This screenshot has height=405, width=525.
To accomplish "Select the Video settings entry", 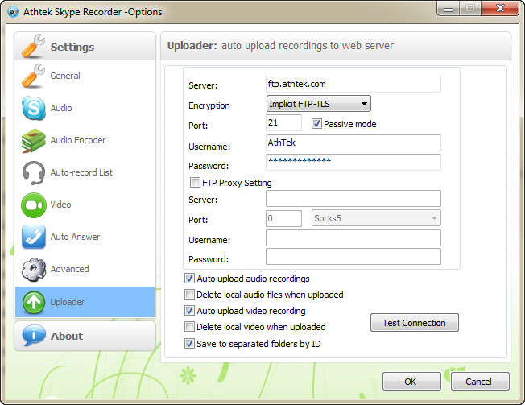I will pyautogui.click(x=85, y=205).
